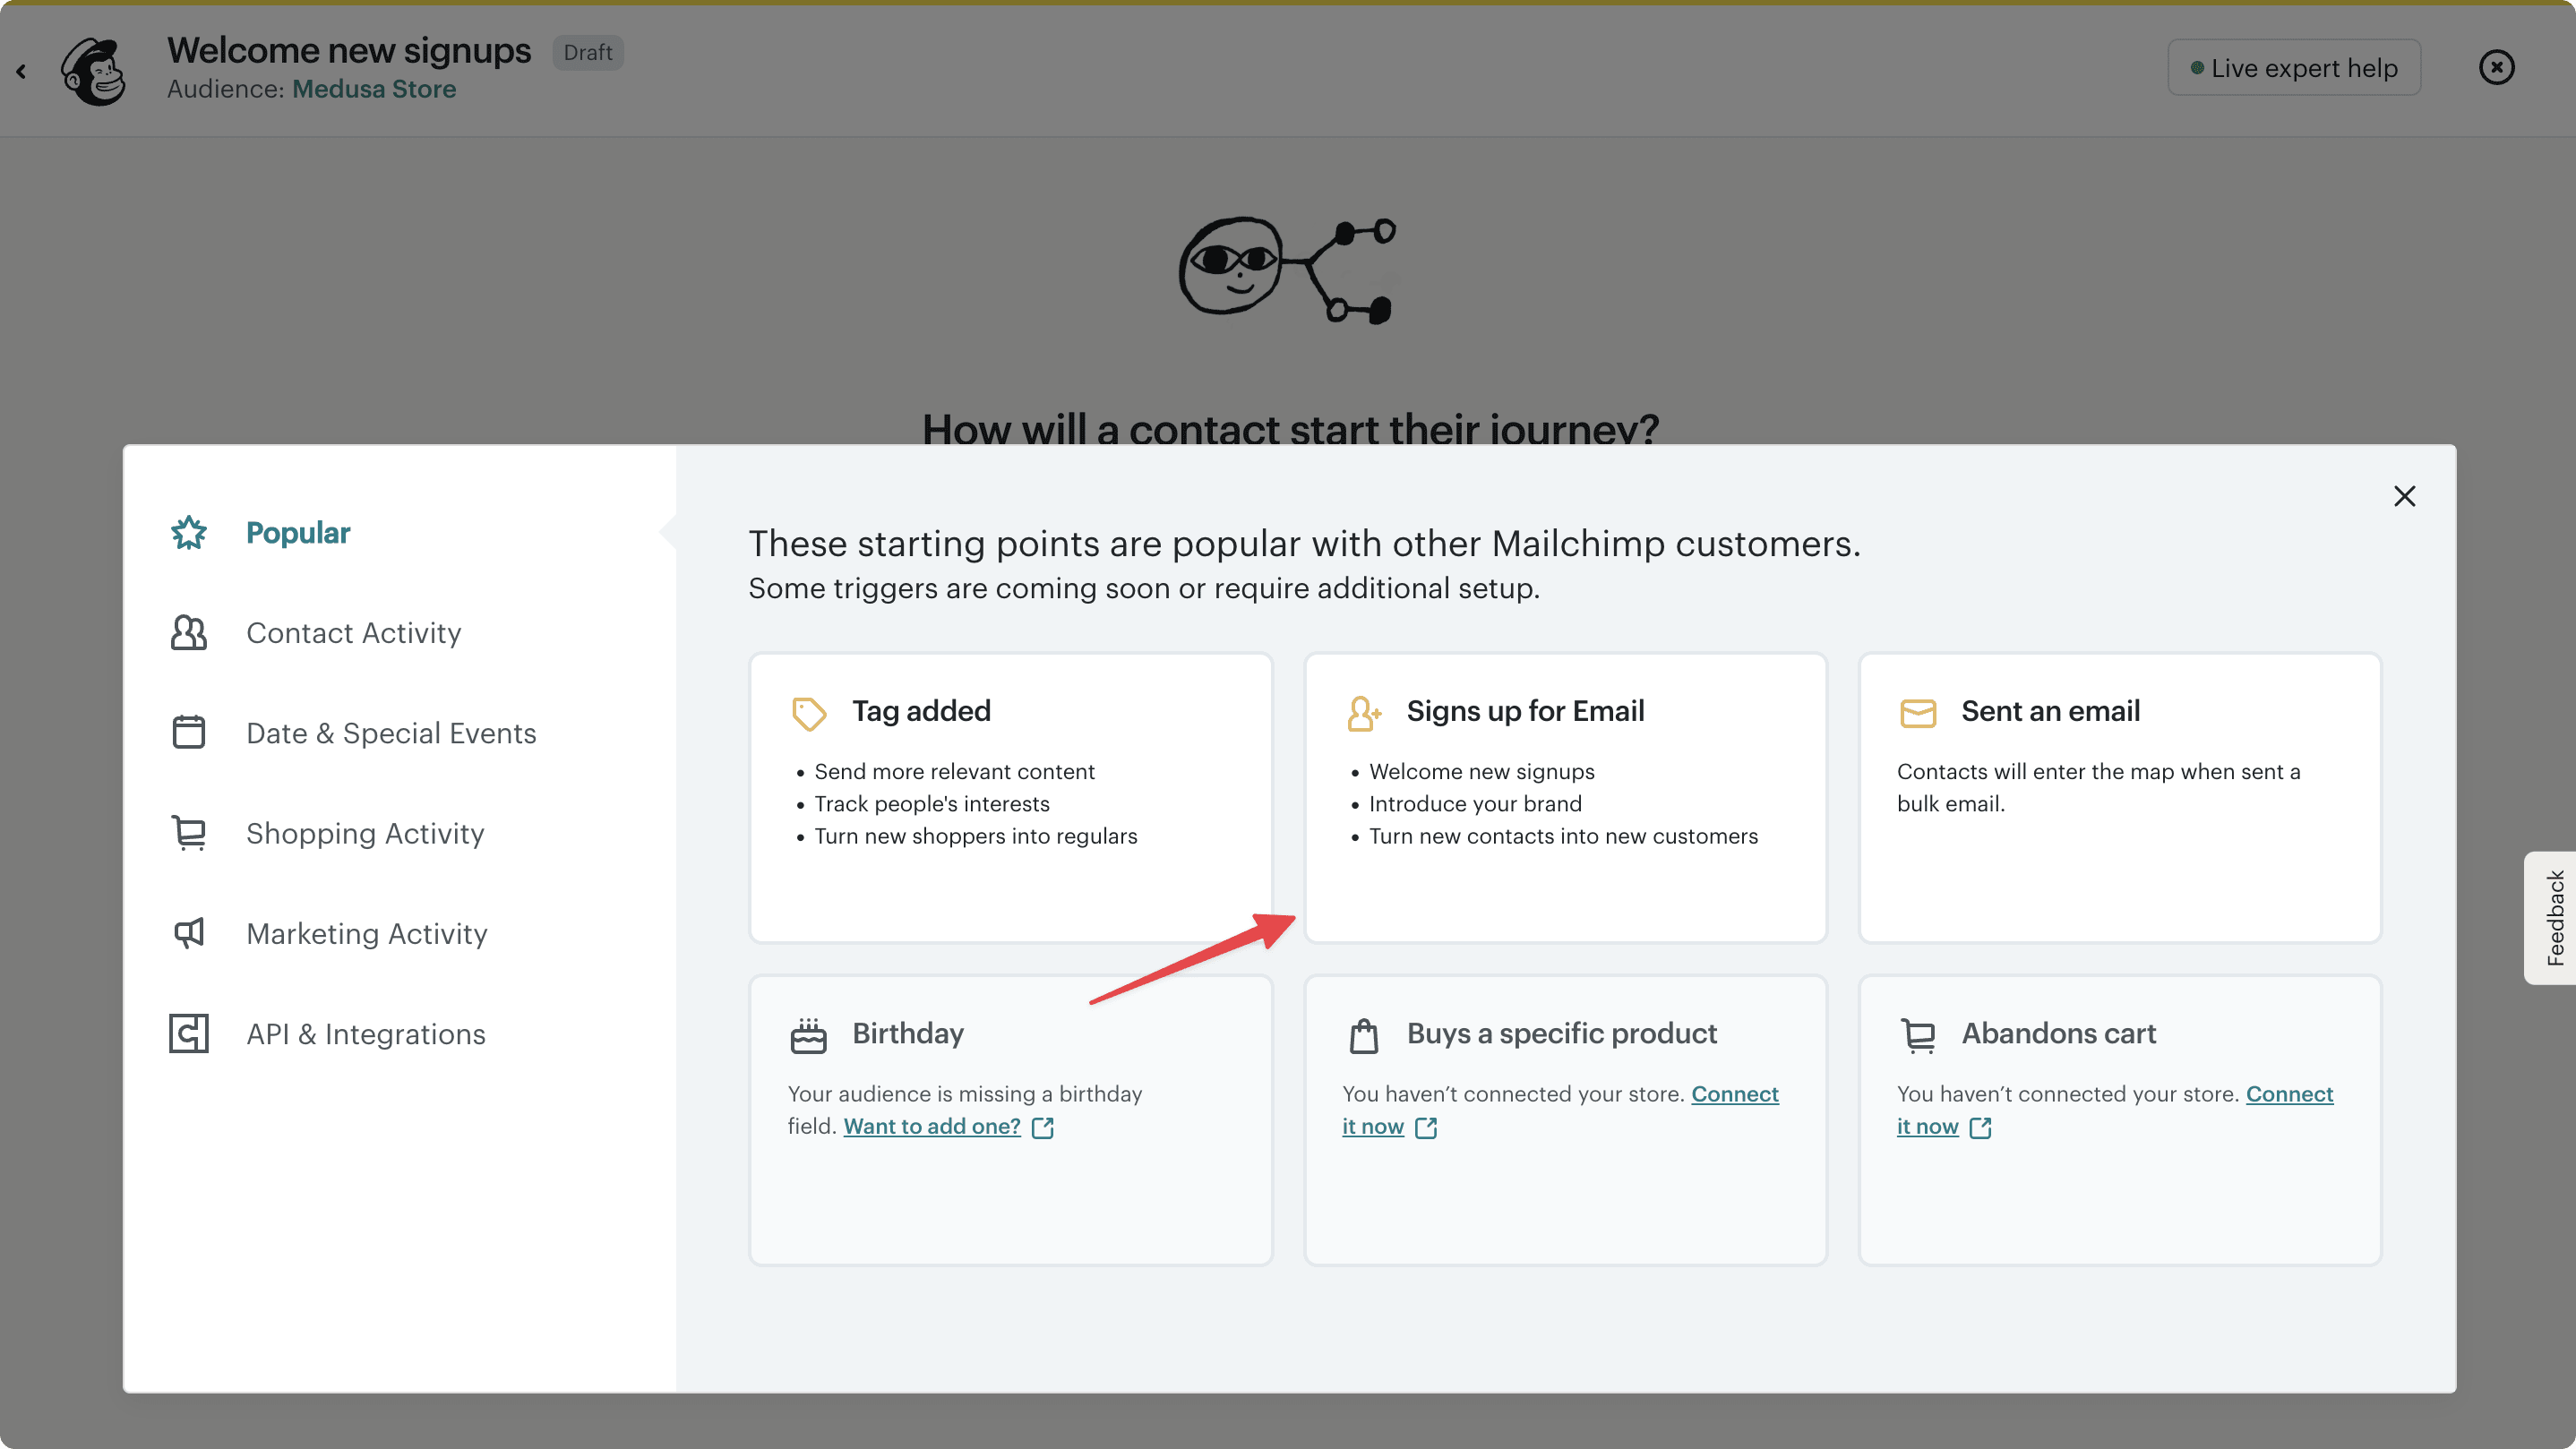Open the Feedback tab on the right edge
2576x1449 pixels.
[x=2556, y=917]
